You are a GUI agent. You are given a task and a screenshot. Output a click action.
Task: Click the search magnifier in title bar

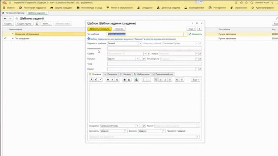[252, 3]
